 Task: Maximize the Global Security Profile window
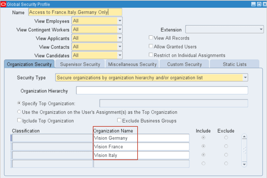click(259, 4)
